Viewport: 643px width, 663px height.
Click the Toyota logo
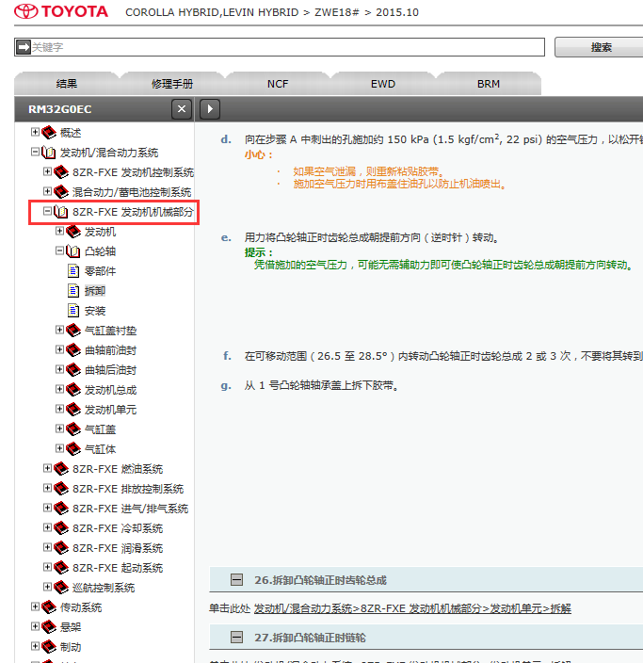pos(61,11)
